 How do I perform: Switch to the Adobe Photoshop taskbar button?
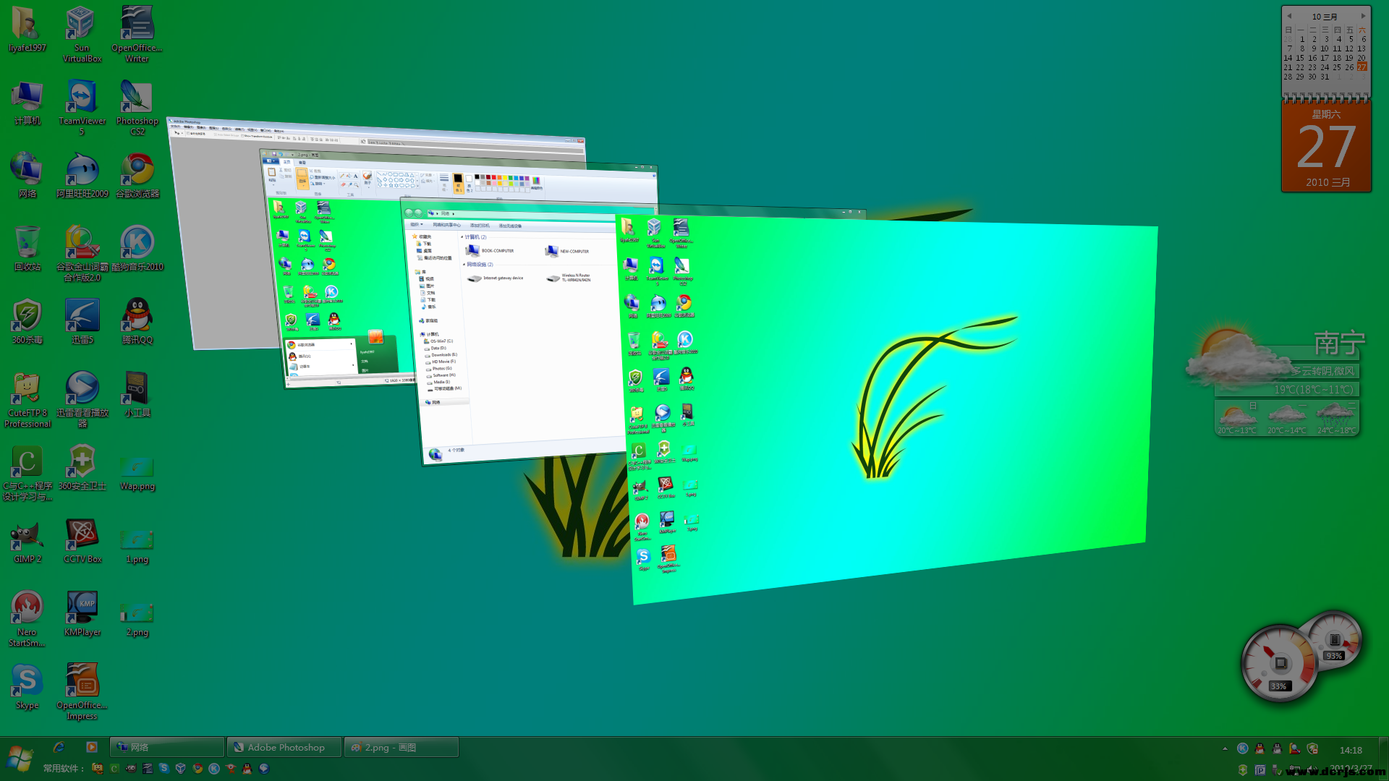click(284, 747)
